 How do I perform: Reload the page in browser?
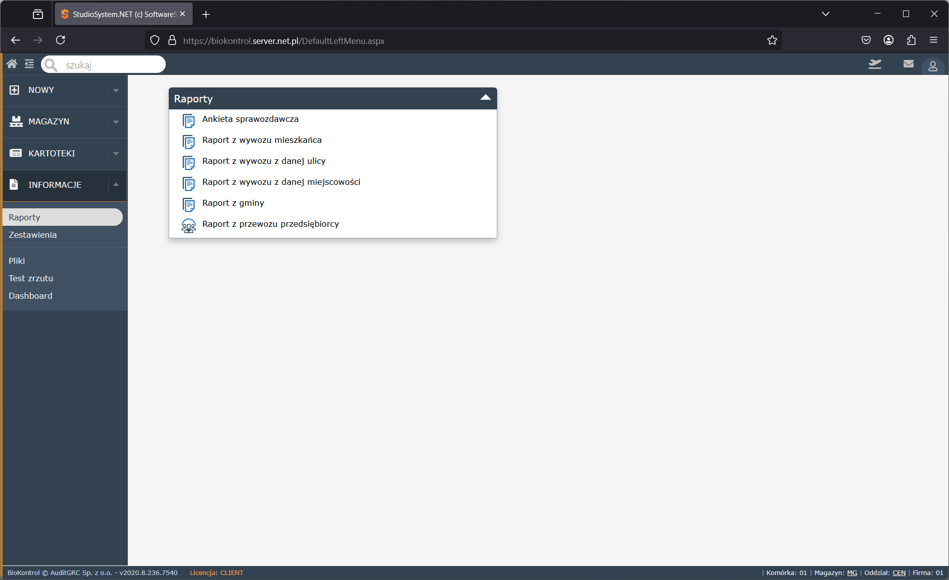pyautogui.click(x=60, y=40)
